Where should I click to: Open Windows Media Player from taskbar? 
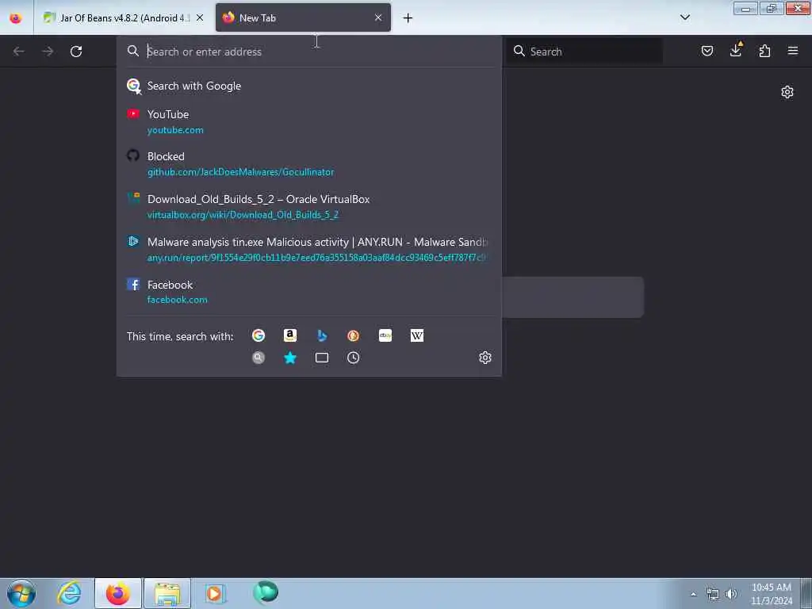[x=215, y=593]
